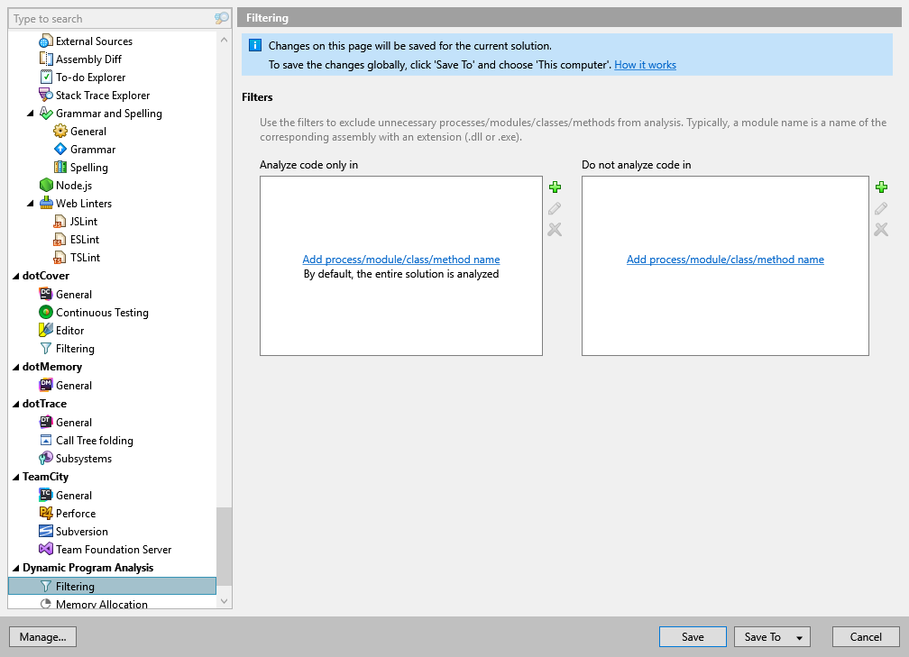Click the red X delete icon beside 'Analyze code only in'
This screenshot has width=909, height=657.
(x=555, y=229)
